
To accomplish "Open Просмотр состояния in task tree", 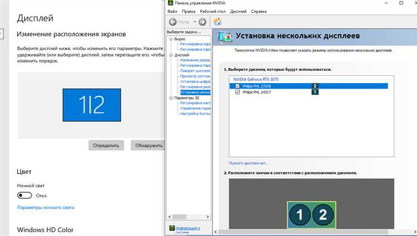I will 195,76.
